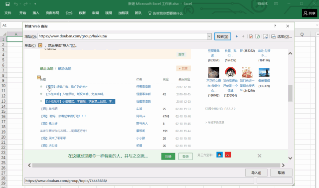Click the Name Box showing A1
Image resolution: width=319 pixels, height=188 pixels.
(x=11, y=25)
